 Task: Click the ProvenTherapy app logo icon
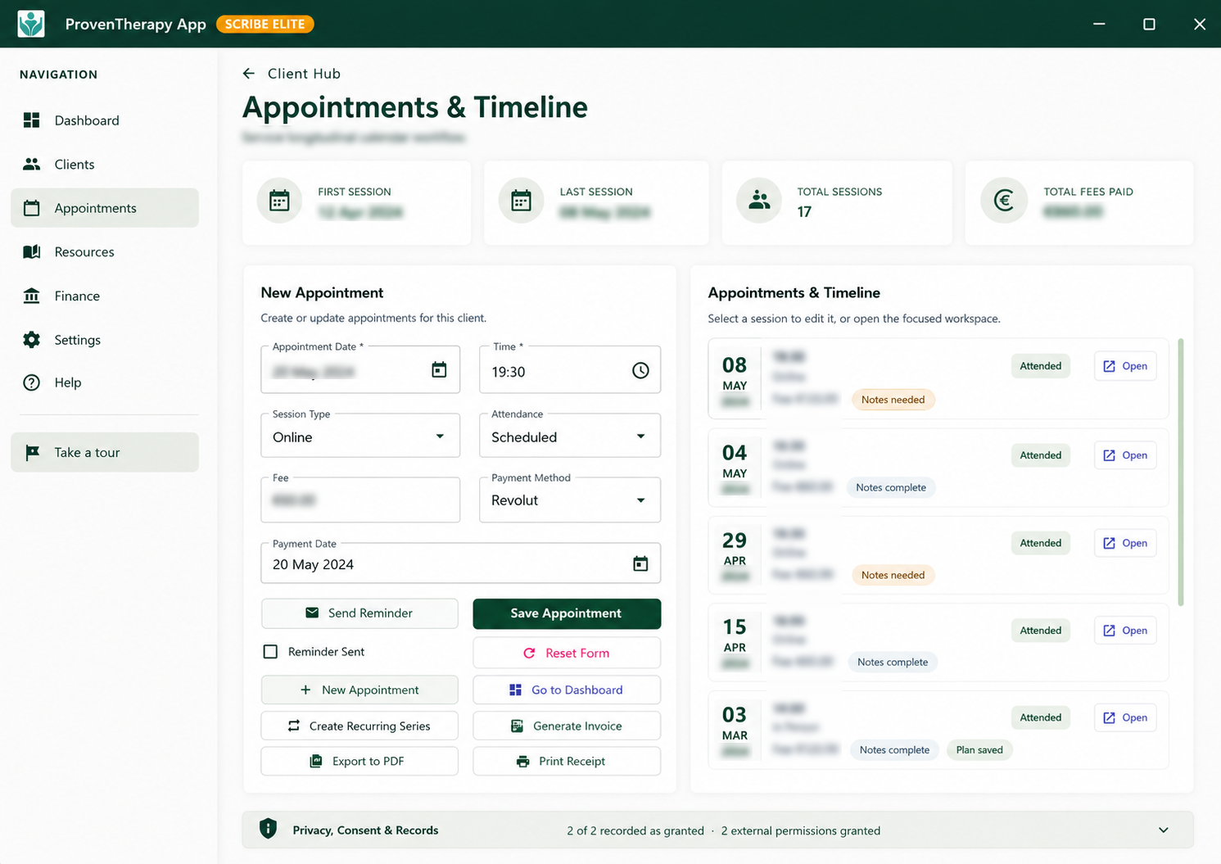click(x=31, y=24)
